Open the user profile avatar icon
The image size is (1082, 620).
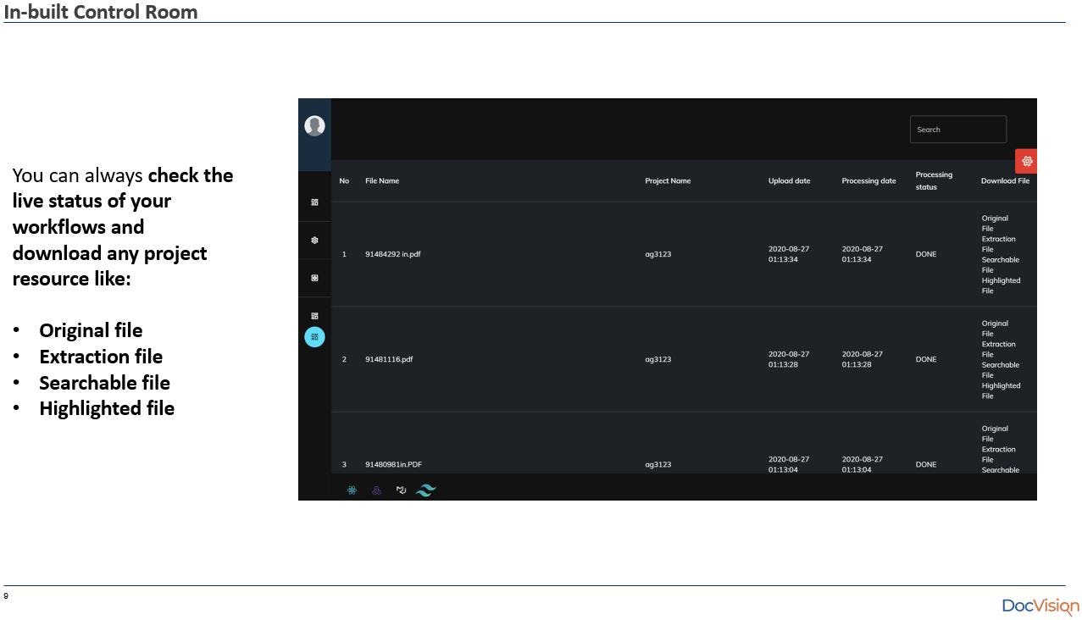314,125
